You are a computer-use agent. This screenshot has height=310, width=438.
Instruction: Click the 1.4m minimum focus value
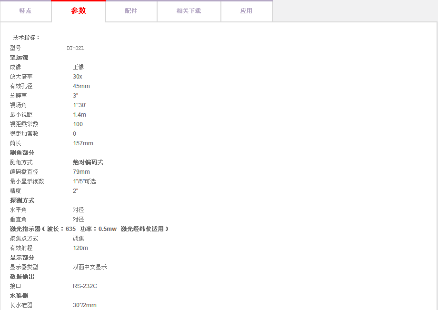(x=79, y=115)
